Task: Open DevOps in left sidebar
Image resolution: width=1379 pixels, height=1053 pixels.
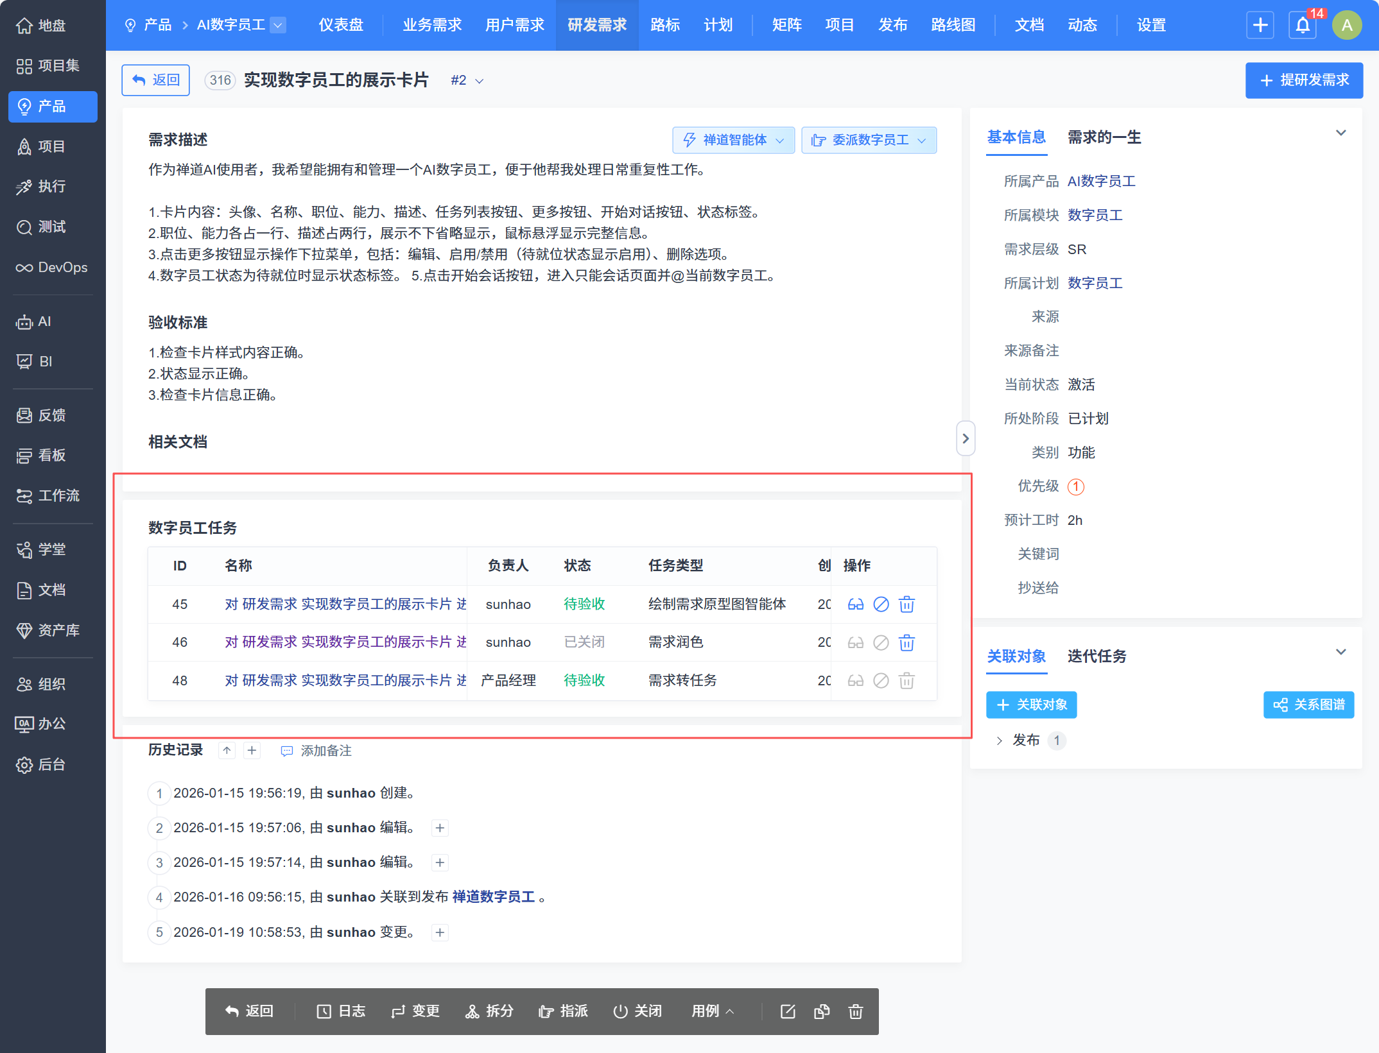Action: pos(52,267)
